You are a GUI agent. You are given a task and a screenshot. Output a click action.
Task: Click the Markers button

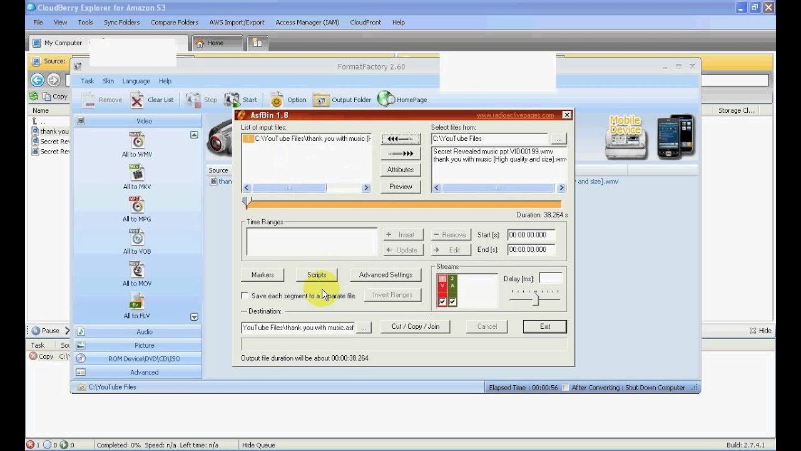coord(262,274)
